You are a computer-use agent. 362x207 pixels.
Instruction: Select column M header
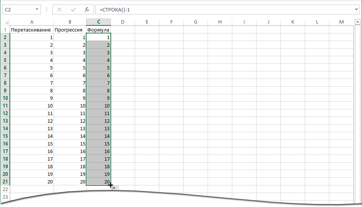click(x=341, y=22)
